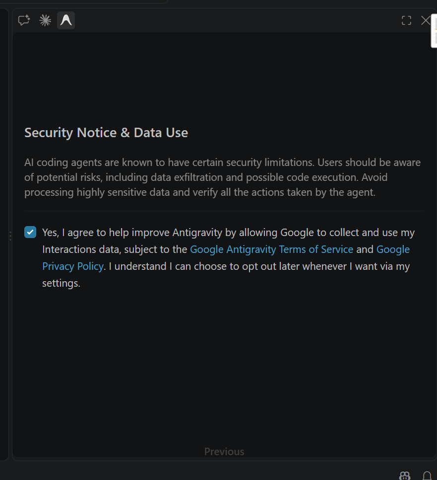Start a new chat with the sparkle chat icon
Screen dimensions: 437x480
click(x=24, y=20)
